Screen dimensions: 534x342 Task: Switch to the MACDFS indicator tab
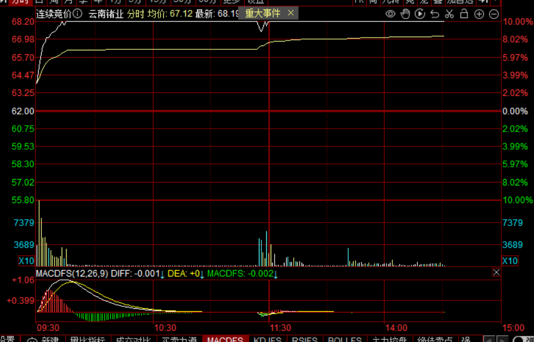coord(225,339)
